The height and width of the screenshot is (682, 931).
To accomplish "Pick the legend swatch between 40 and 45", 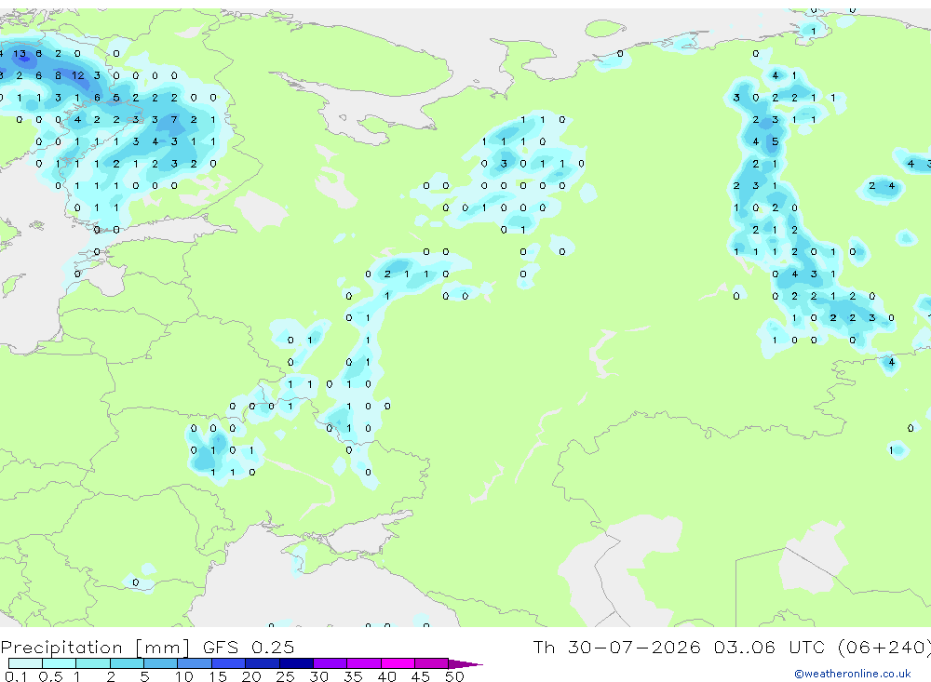I will (398, 663).
